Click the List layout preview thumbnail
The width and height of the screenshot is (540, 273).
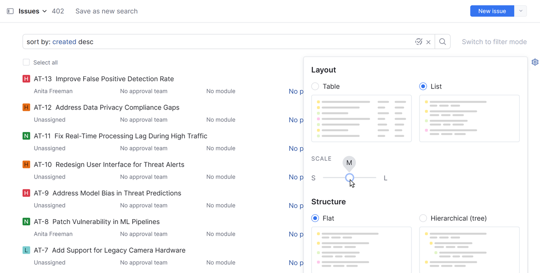(x=469, y=119)
